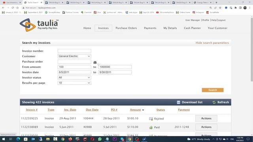This screenshot has width=253, height=142.
Task: Open Outlook from the taskbar
Action: click(x=33, y=139)
